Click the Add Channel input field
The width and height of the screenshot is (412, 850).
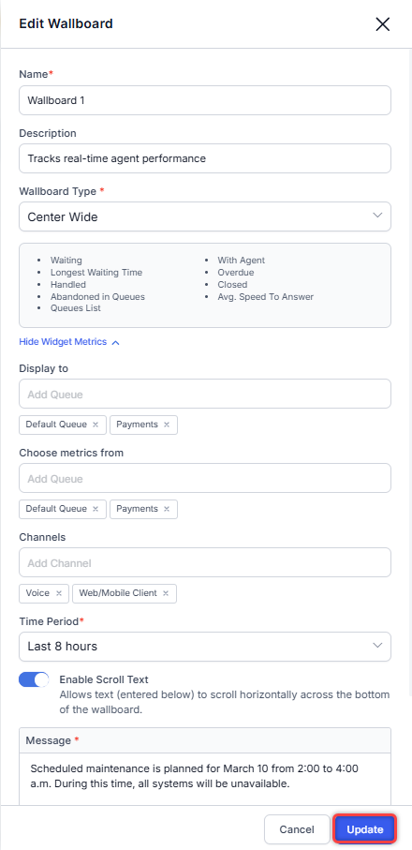coord(205,562)
